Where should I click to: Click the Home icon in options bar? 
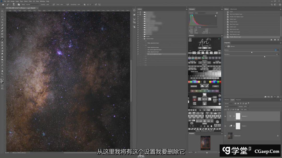point(3,4)
